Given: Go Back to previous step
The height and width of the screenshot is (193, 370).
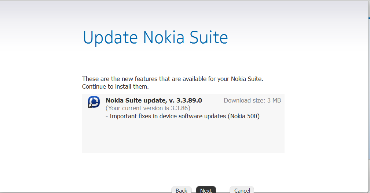Looking at the screenshot, I should (x=181, y=190).
